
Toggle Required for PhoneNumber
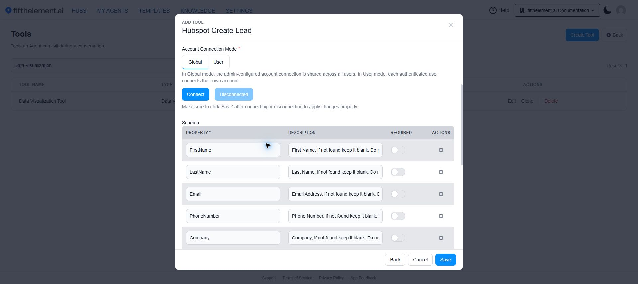398,216
